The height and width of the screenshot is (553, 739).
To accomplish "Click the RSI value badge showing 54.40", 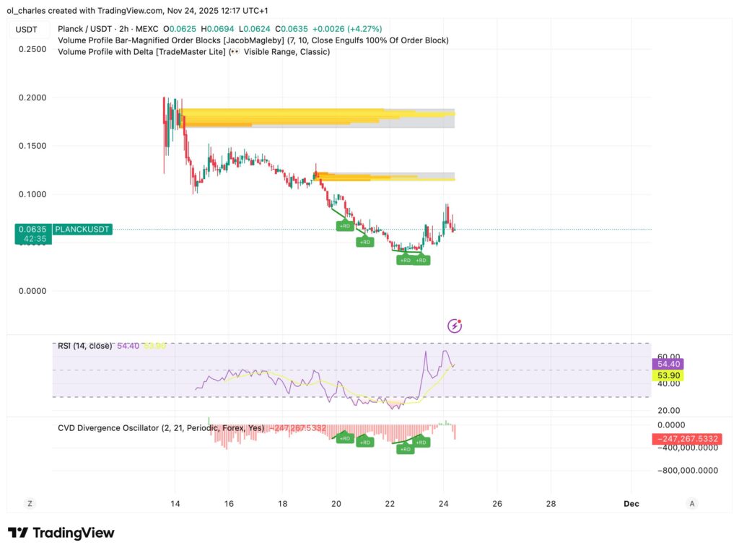I will 668,364.
